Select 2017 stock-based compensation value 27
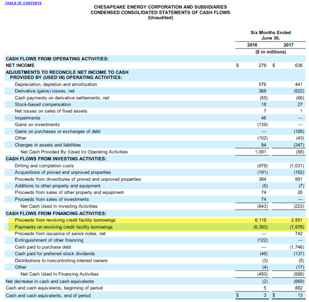The height and width of the screenshot is (302, 309). pos(300,104)
